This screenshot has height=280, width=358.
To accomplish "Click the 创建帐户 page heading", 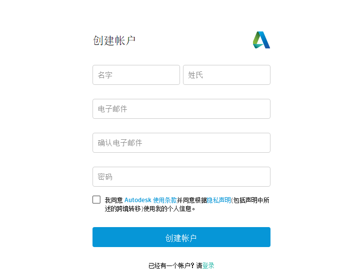I will pos(114,40).
